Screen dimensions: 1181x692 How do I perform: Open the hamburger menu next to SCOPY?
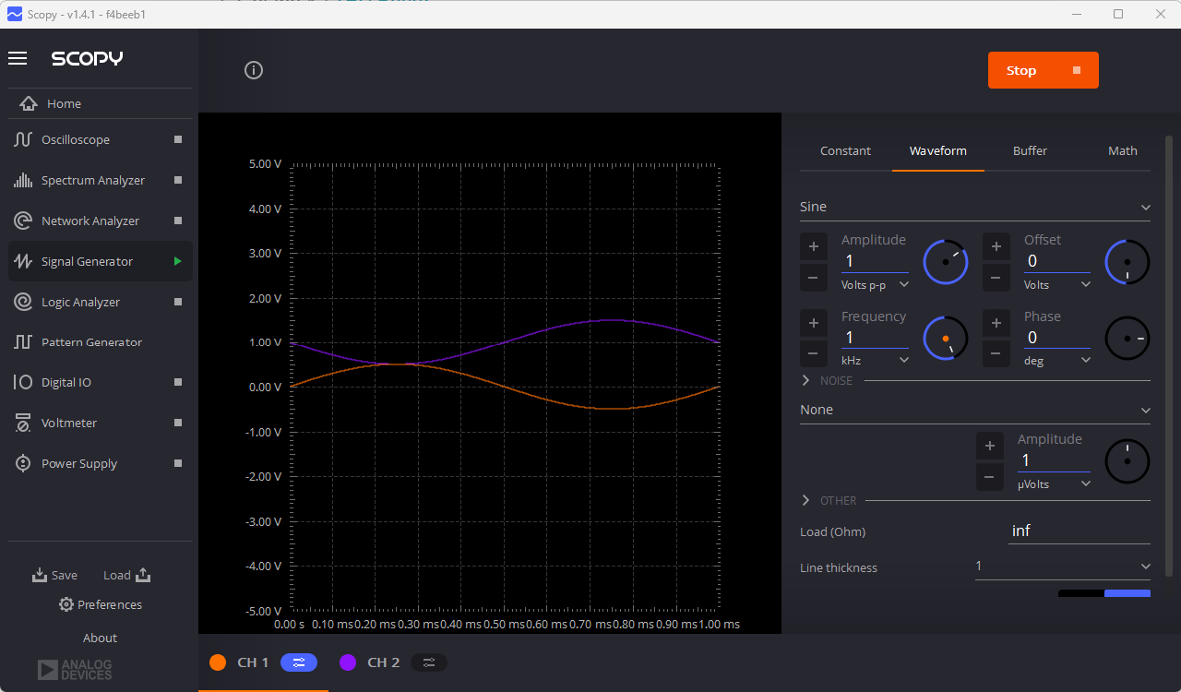[x=17, y=58]
